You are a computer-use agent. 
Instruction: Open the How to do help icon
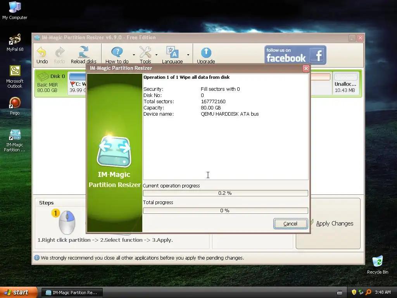coord(117,55)
